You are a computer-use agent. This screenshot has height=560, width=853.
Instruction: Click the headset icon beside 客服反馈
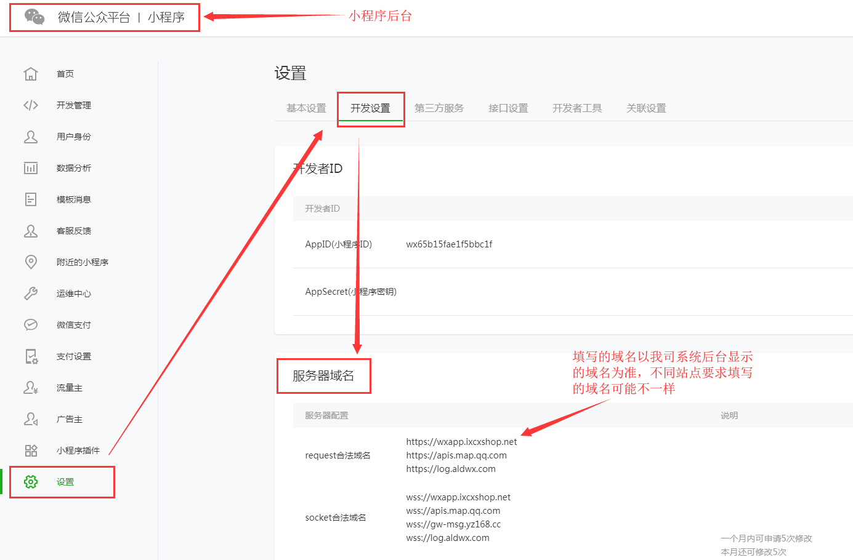pyautogui.click(x=31, y=231)
